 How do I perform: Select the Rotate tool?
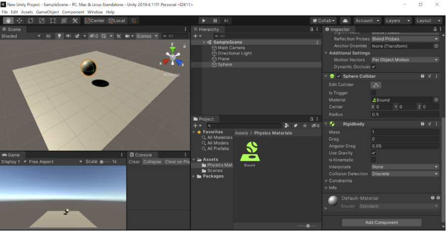tap(31, 21)
